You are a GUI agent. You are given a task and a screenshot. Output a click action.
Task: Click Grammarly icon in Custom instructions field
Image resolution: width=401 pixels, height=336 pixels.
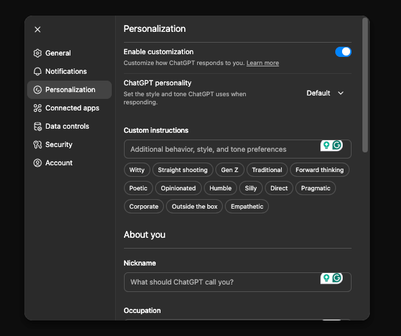coord(337,145)
